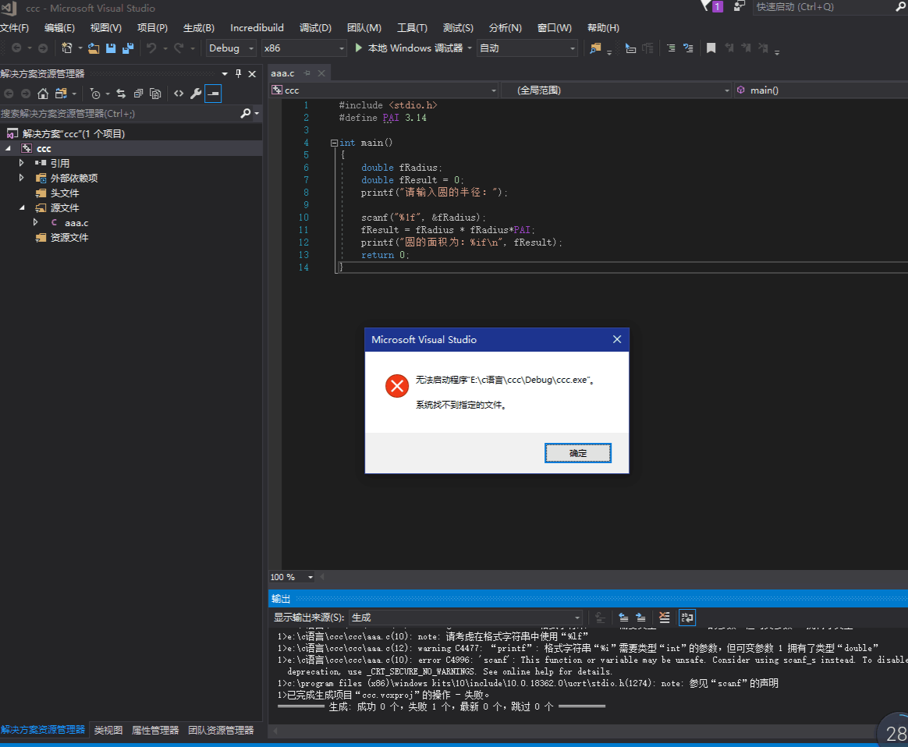The image size is (908, 747).
Task: Click the Undo arrow icon
Action: pyautogui.click(x=151, y=48)
